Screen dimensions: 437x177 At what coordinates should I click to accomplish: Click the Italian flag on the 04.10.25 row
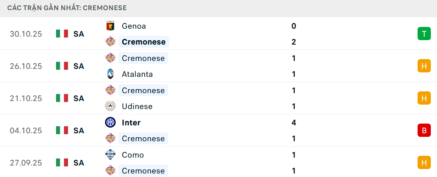coord(62,131)
